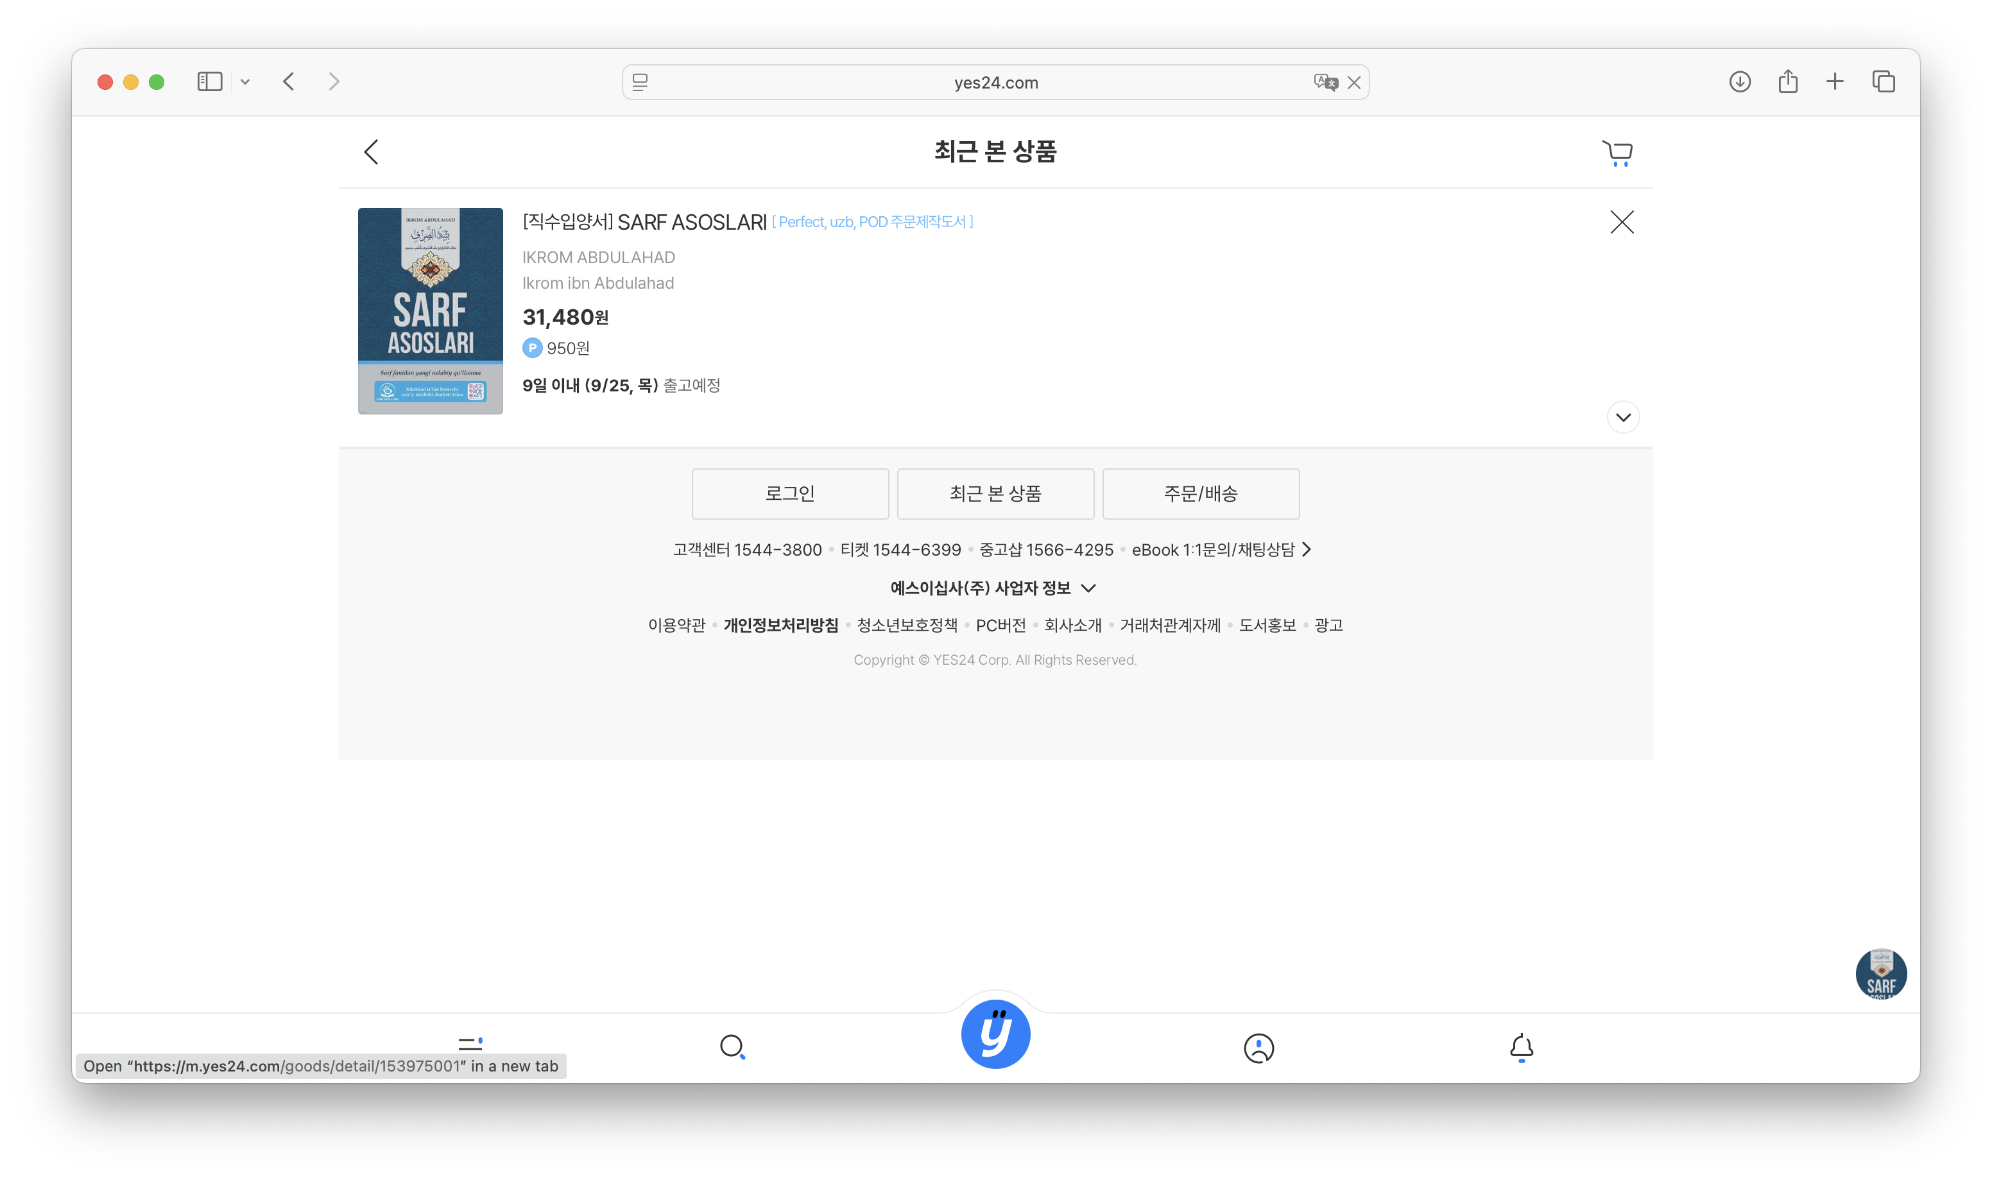Open the bottom search icon
The image size is (1992, 1178).
click(732, 1047)
